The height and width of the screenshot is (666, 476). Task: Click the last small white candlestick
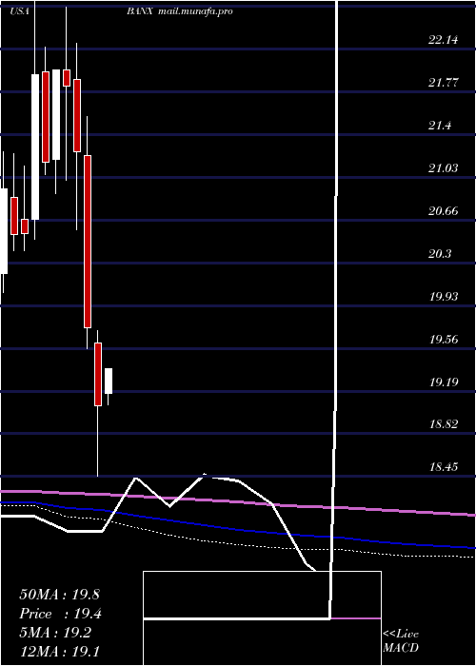(109, 381)
